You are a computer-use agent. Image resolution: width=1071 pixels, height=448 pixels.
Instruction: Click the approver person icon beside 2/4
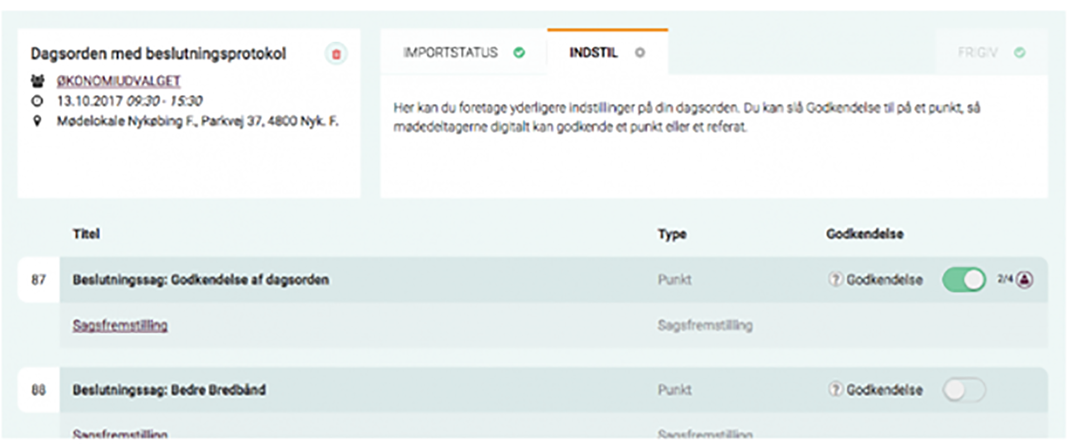click(x=1025, y=279)
